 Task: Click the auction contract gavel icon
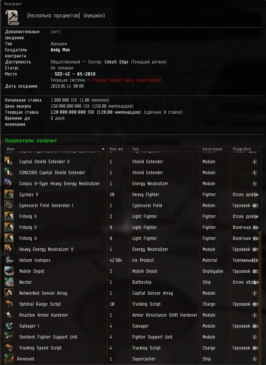pos(12,17)
